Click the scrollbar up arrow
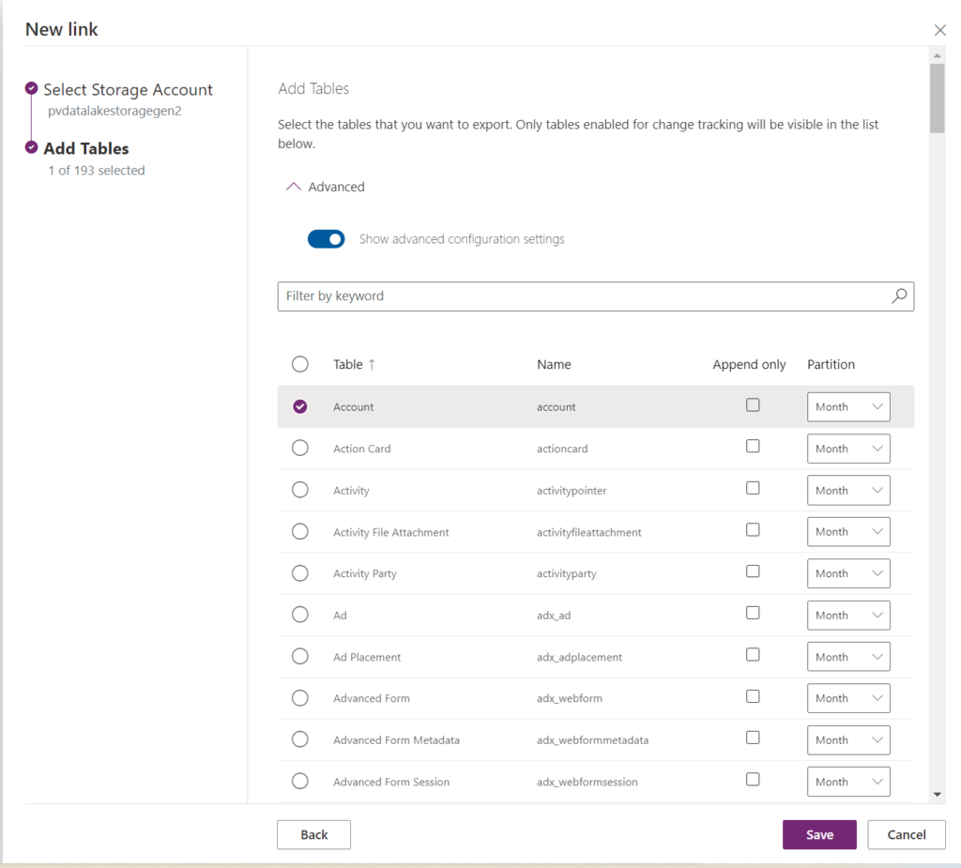The width and height of the screenshot is (961, 868). click(938, 55)
